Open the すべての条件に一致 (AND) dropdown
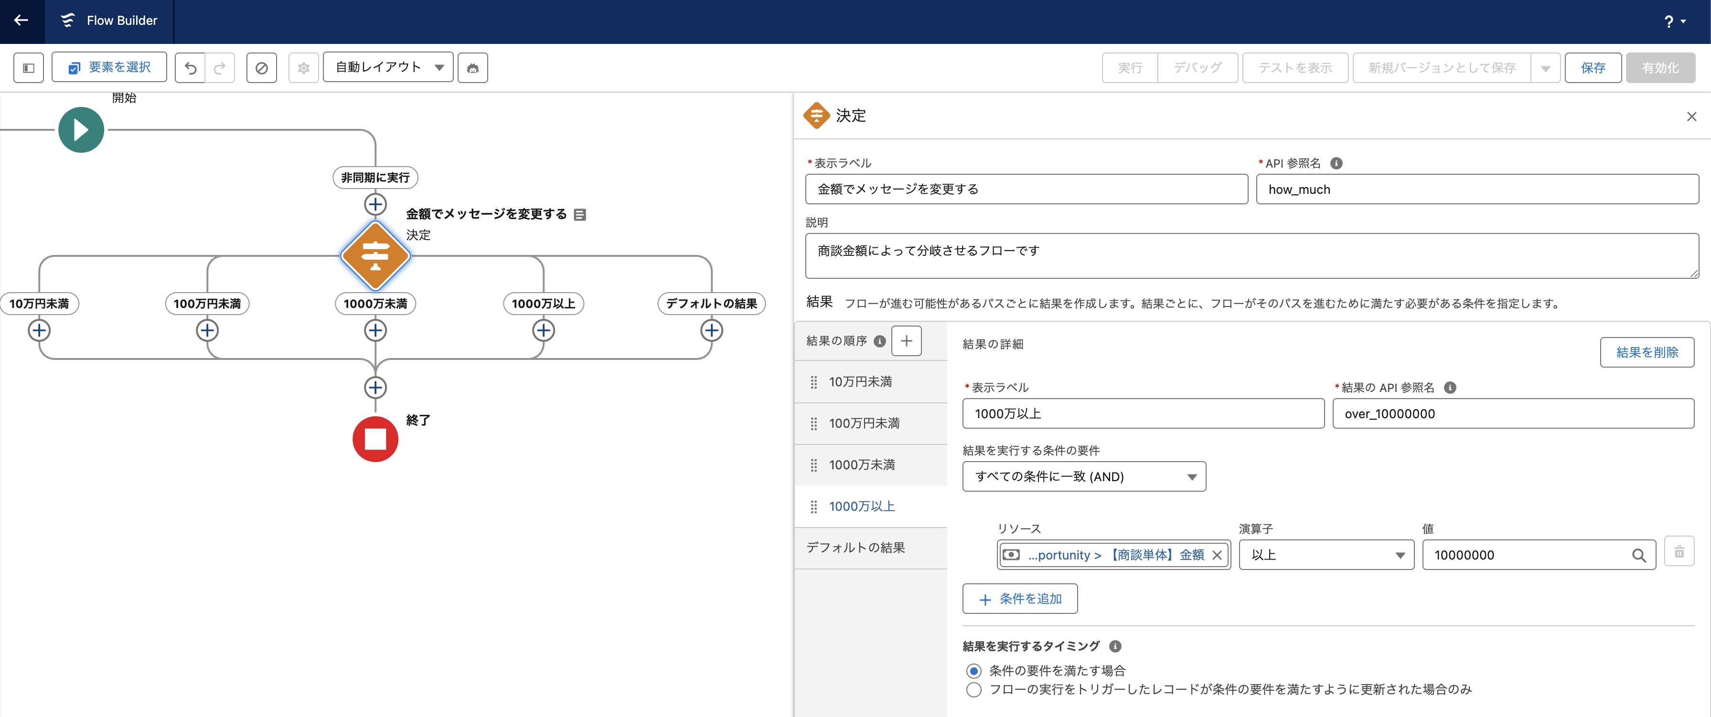The width and height of the screenshot is (1711, 717). [1083, 476]
